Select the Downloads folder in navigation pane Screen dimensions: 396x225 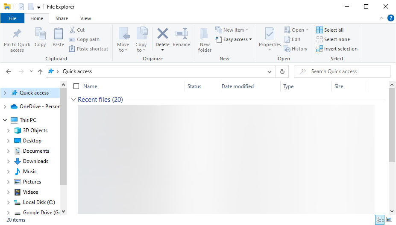[x=35, y=161]
